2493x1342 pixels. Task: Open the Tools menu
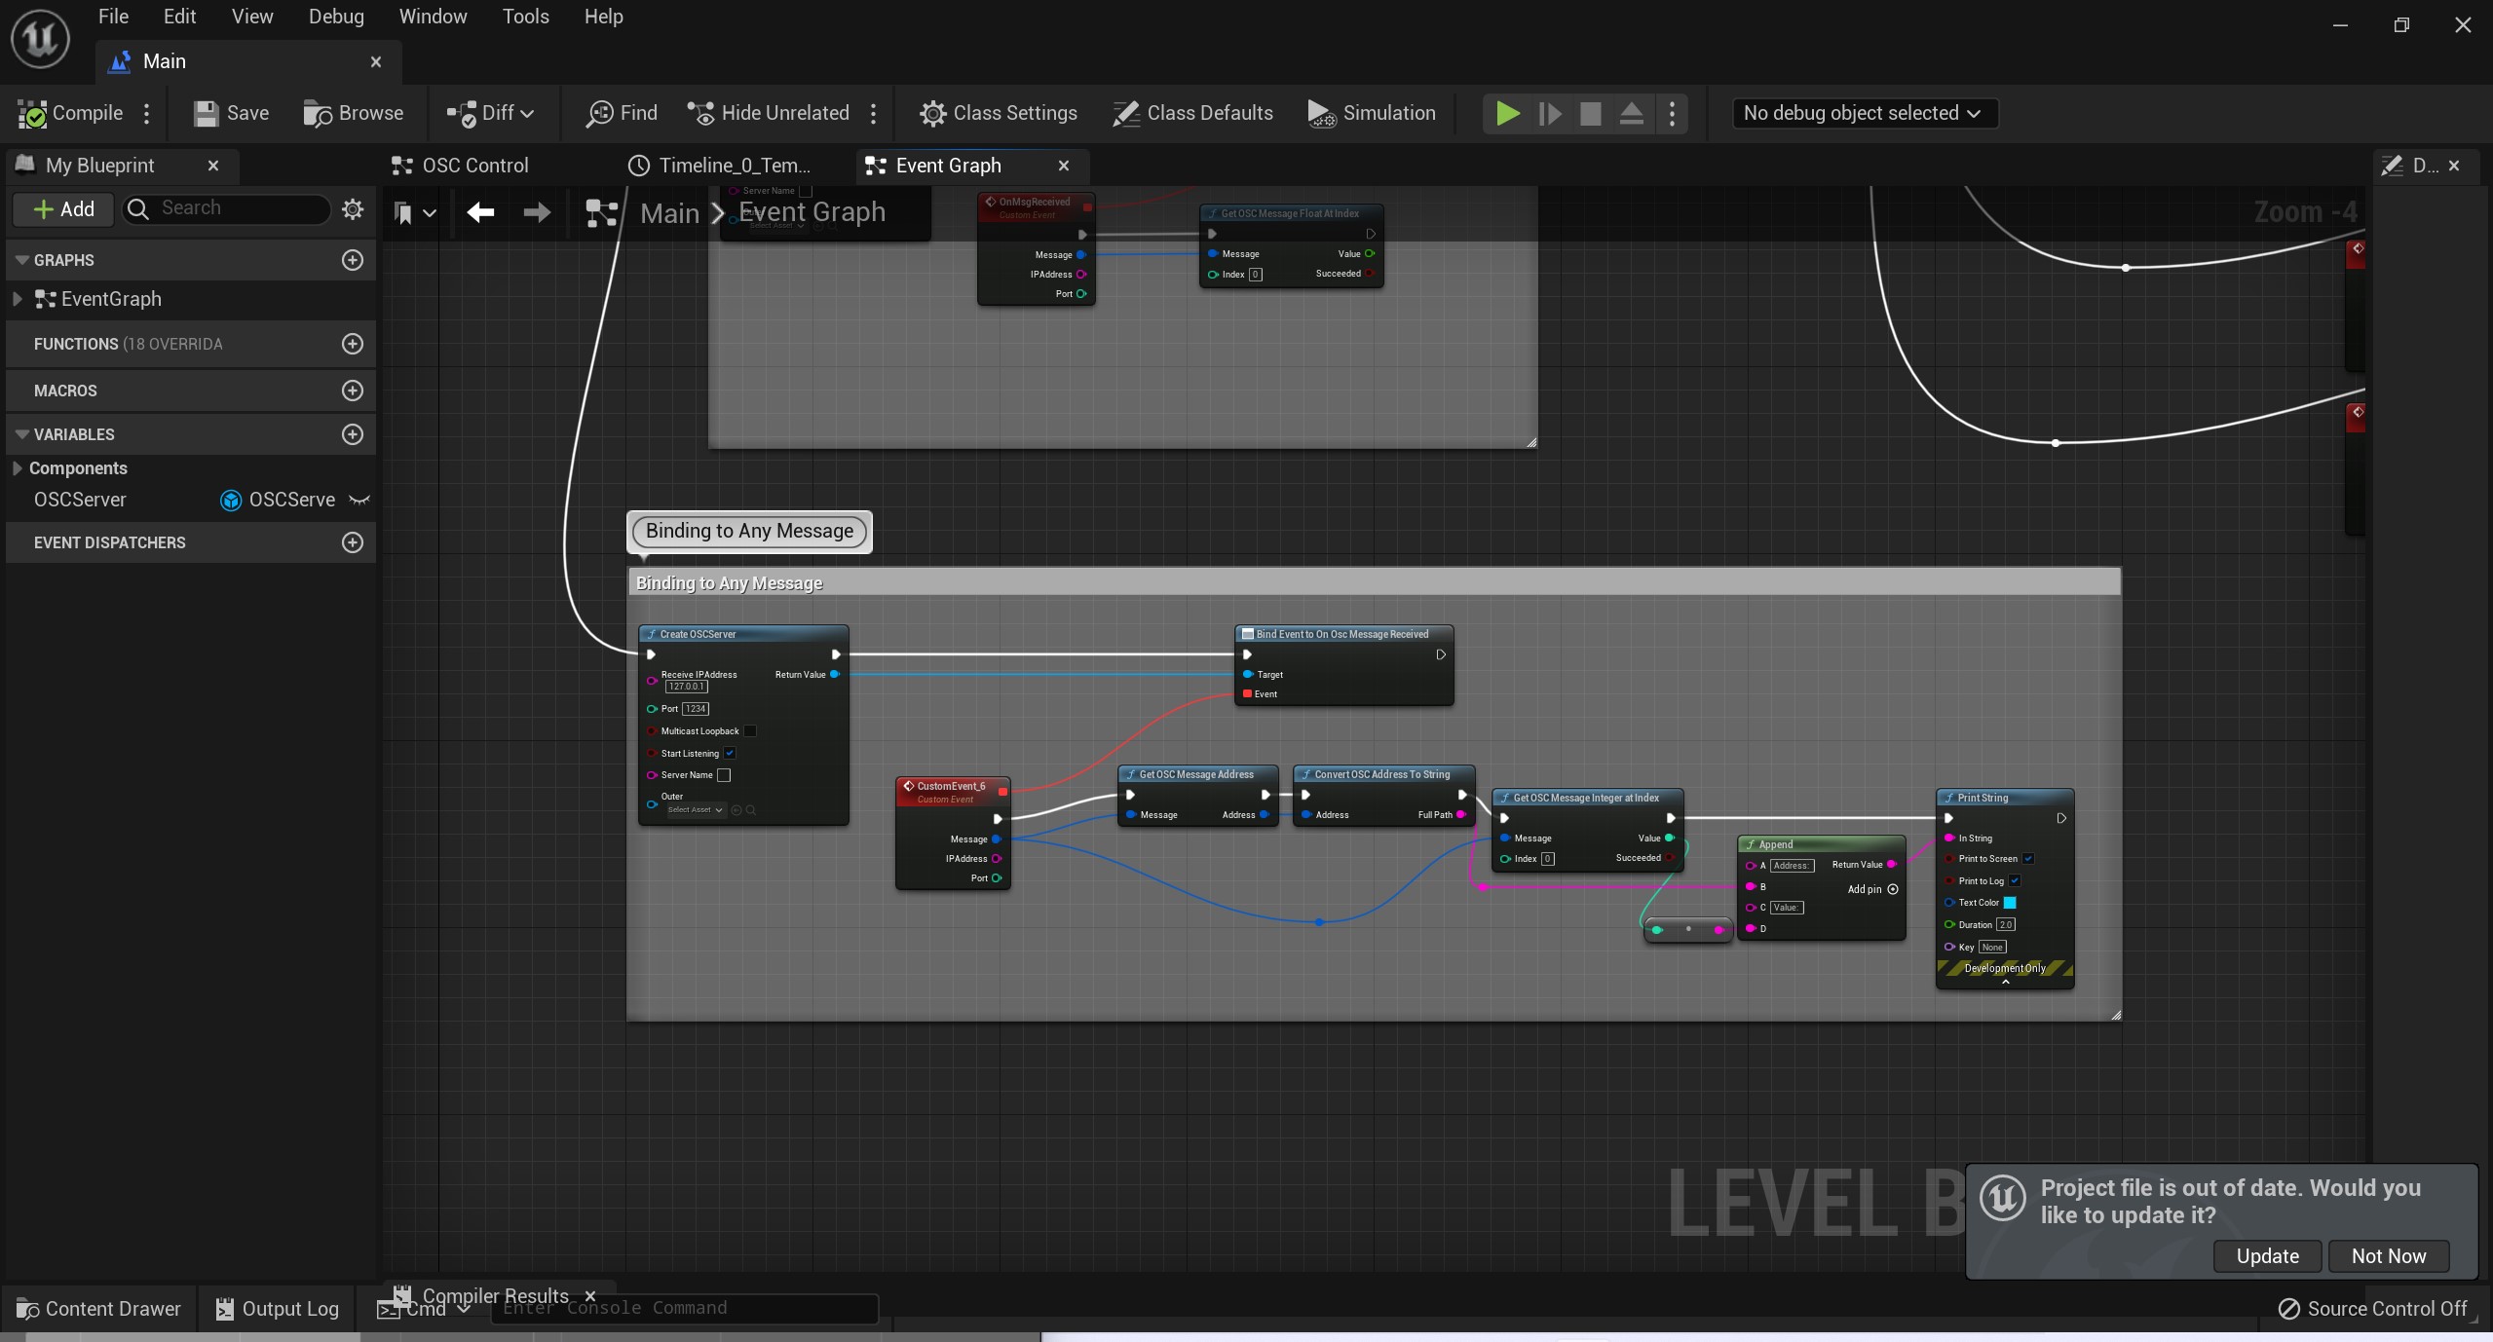point(525,17)
